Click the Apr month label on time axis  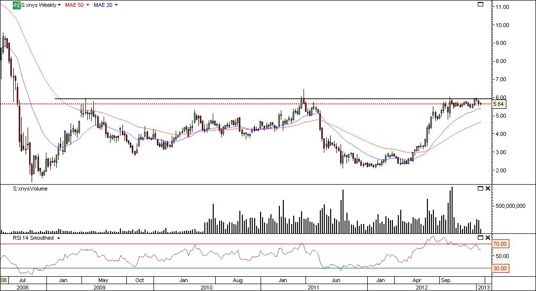coord(417,281)
